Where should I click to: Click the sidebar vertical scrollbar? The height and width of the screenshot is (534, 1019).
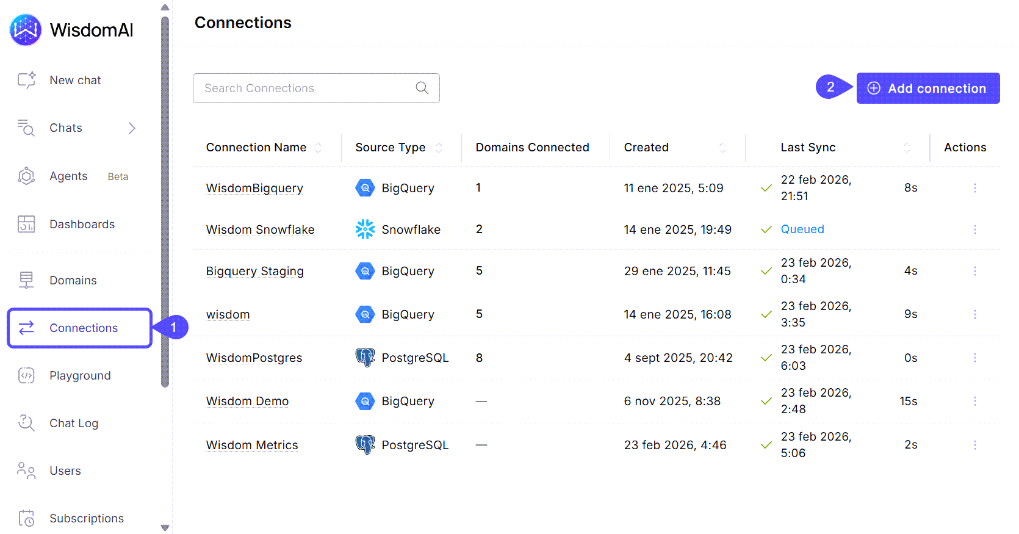[165, 201]
